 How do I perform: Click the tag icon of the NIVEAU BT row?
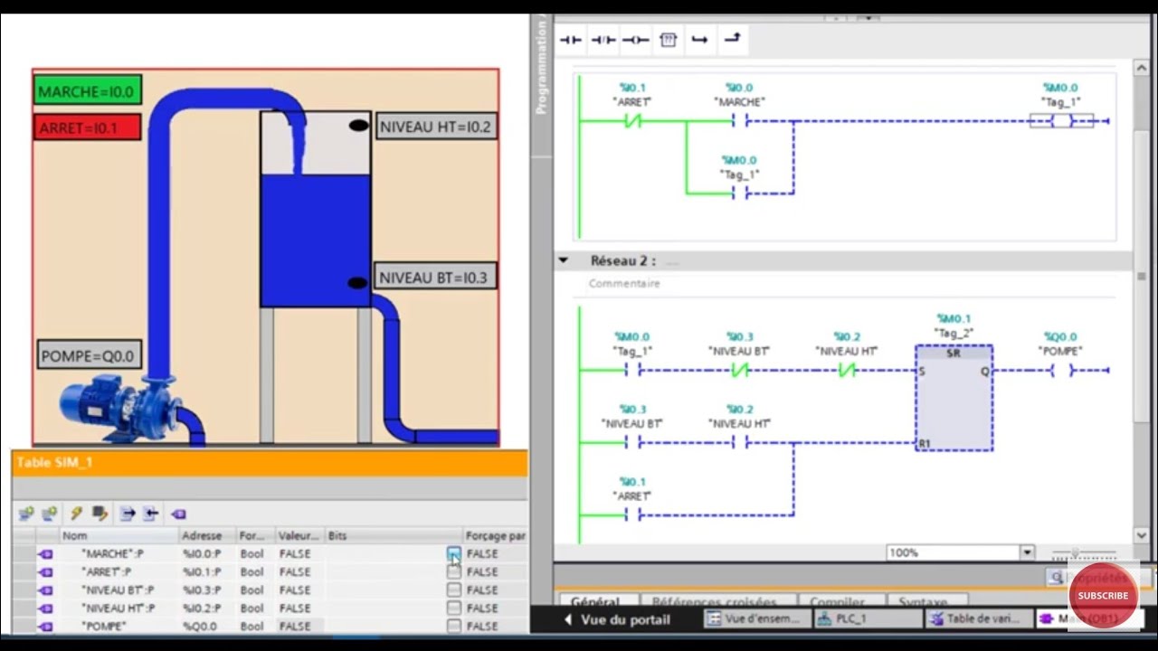[x=45, y=590]
